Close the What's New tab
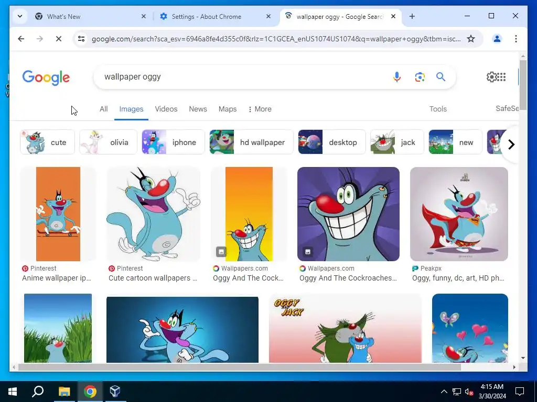 (x=144, y=16)
